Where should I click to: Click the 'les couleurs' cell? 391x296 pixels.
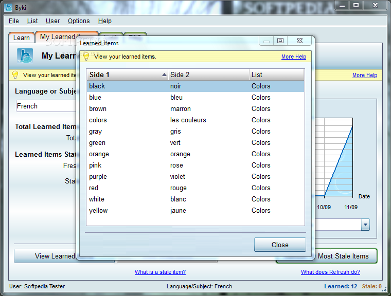188,120
